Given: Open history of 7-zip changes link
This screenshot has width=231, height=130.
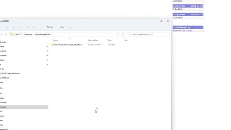Looking at the screenshot, I should tap(183, 30).
